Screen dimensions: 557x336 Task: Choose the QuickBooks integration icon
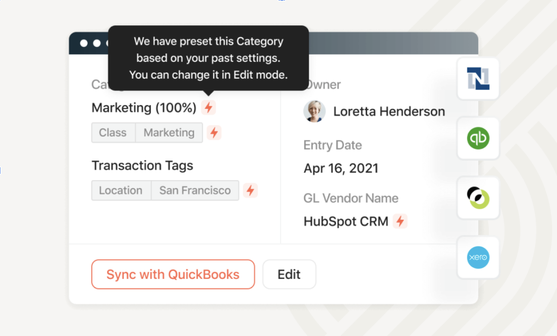[x=478, y=138]
